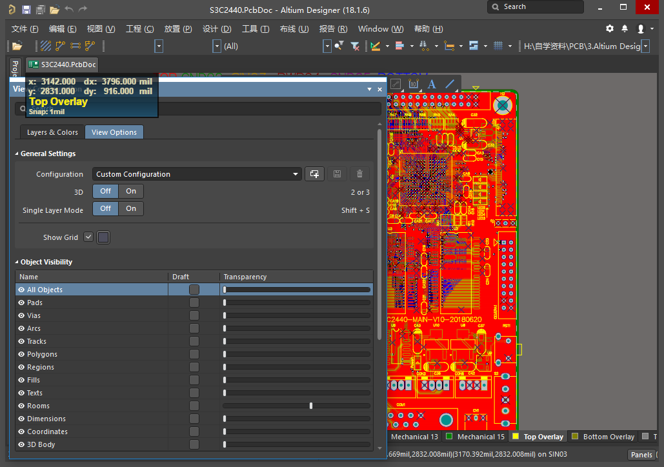Click the grid toolbar icon

(498, 46)
